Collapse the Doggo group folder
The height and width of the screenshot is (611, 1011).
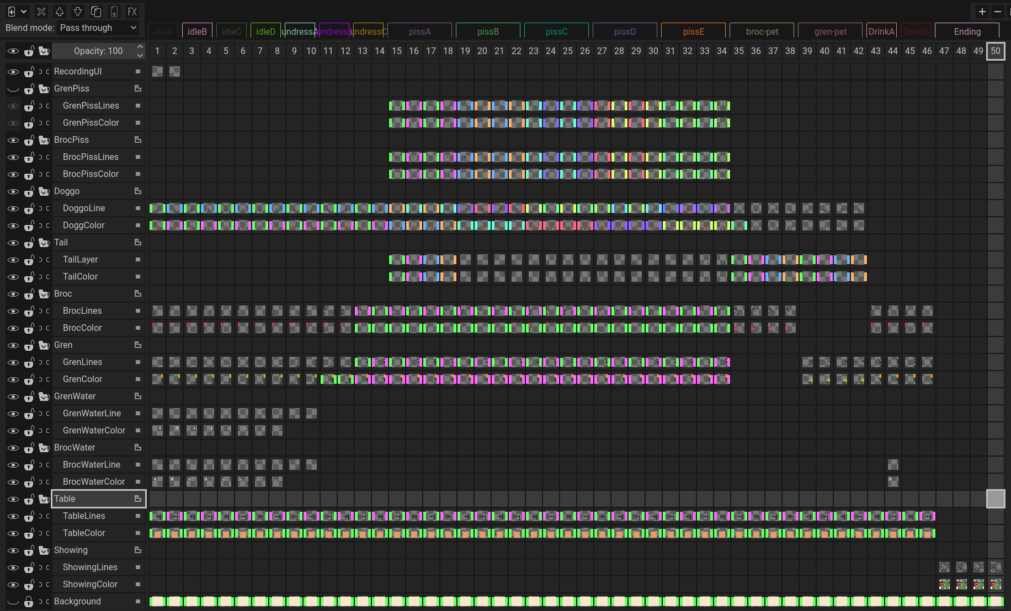pyautogui.click(x=44, y=191)
